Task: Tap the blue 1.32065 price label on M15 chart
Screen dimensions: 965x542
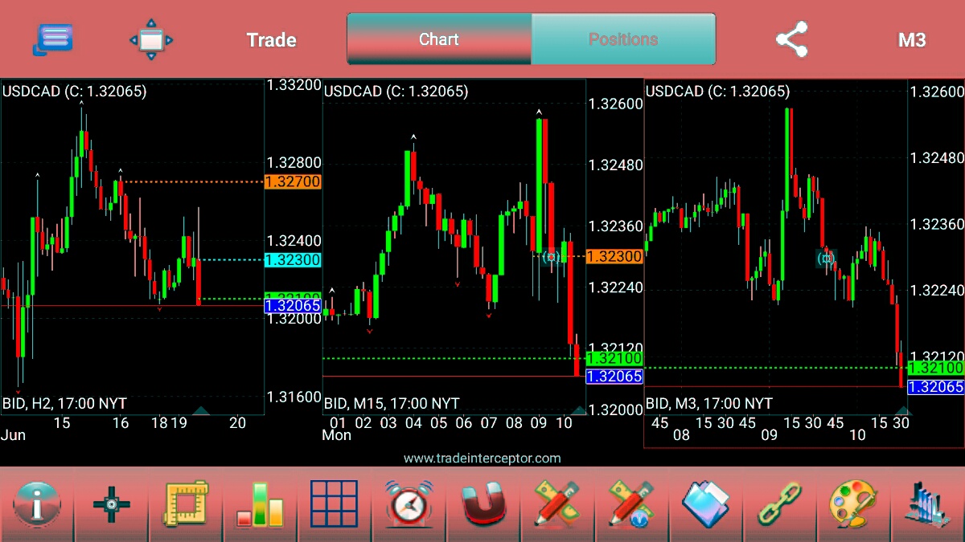Action: pyautogui.click(x=614, y=377)
